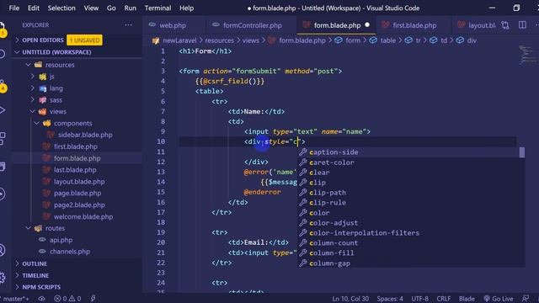The image size is (539, 303).
Task: Pick the color-adjust suggestion
Action: click(411, 222)
